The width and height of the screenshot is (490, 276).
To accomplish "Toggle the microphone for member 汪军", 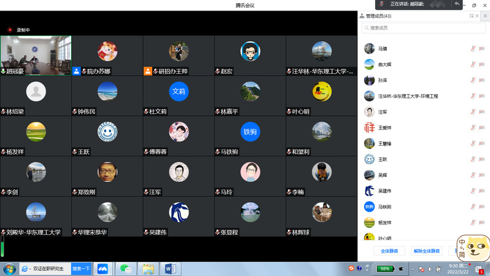I will coord(473,112).
